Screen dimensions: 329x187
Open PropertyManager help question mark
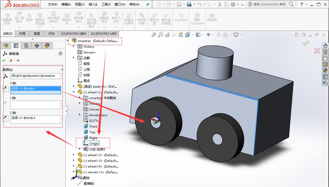(60, 53)
